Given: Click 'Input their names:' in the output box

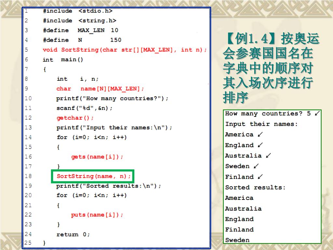Looking at the screenshot, I should click(261, 124).
